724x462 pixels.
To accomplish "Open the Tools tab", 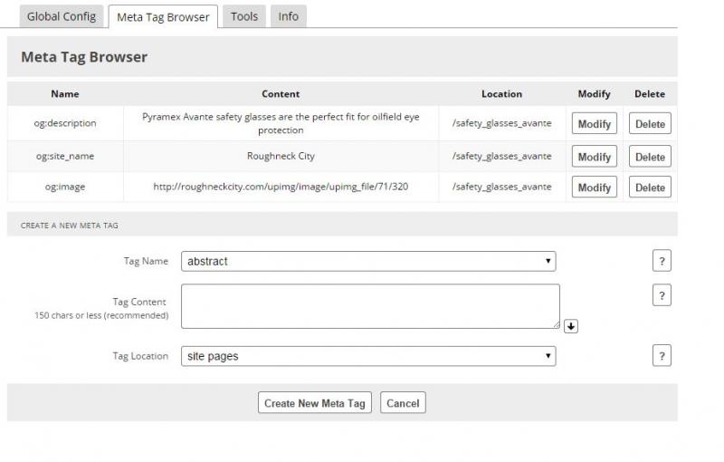I will [243, 16].
